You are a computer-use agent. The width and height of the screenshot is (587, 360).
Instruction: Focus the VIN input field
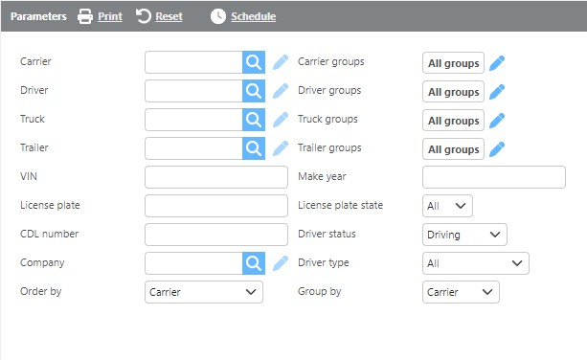pyautogui.click(x=216, y=177)
